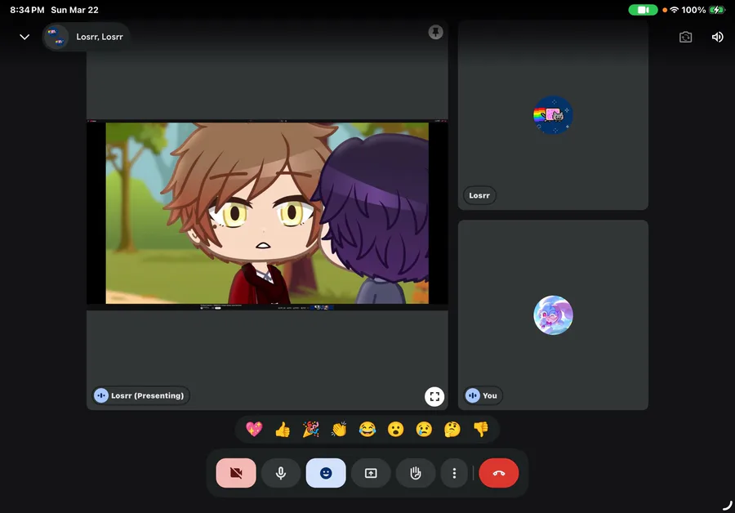Send the laughing tears emoji reaction
The image size is (735, 513).
(367, 429)
